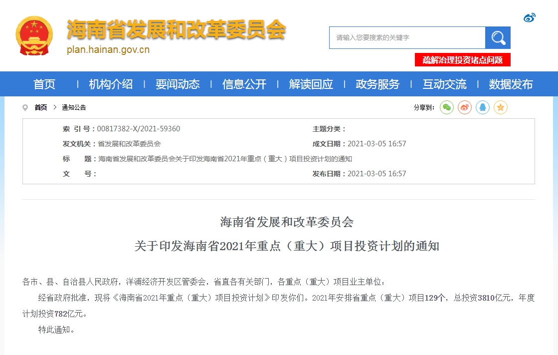Share via the red Weibo icon in the share row
Viewport: 558px width, 355px height.
[x=464, y=107]
